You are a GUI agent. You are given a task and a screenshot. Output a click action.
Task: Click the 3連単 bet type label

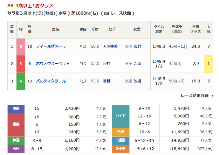[x=121, y=148]
